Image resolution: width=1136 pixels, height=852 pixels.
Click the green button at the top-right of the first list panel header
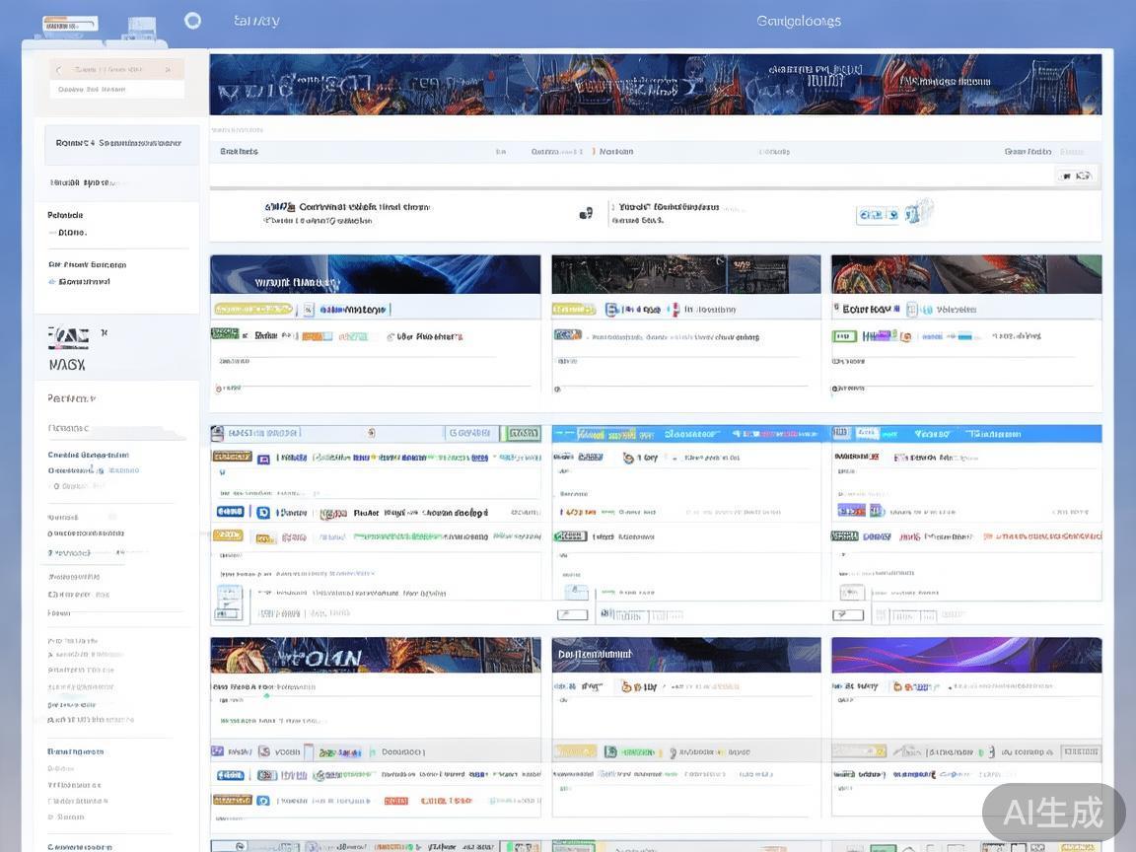coord(521,433)
